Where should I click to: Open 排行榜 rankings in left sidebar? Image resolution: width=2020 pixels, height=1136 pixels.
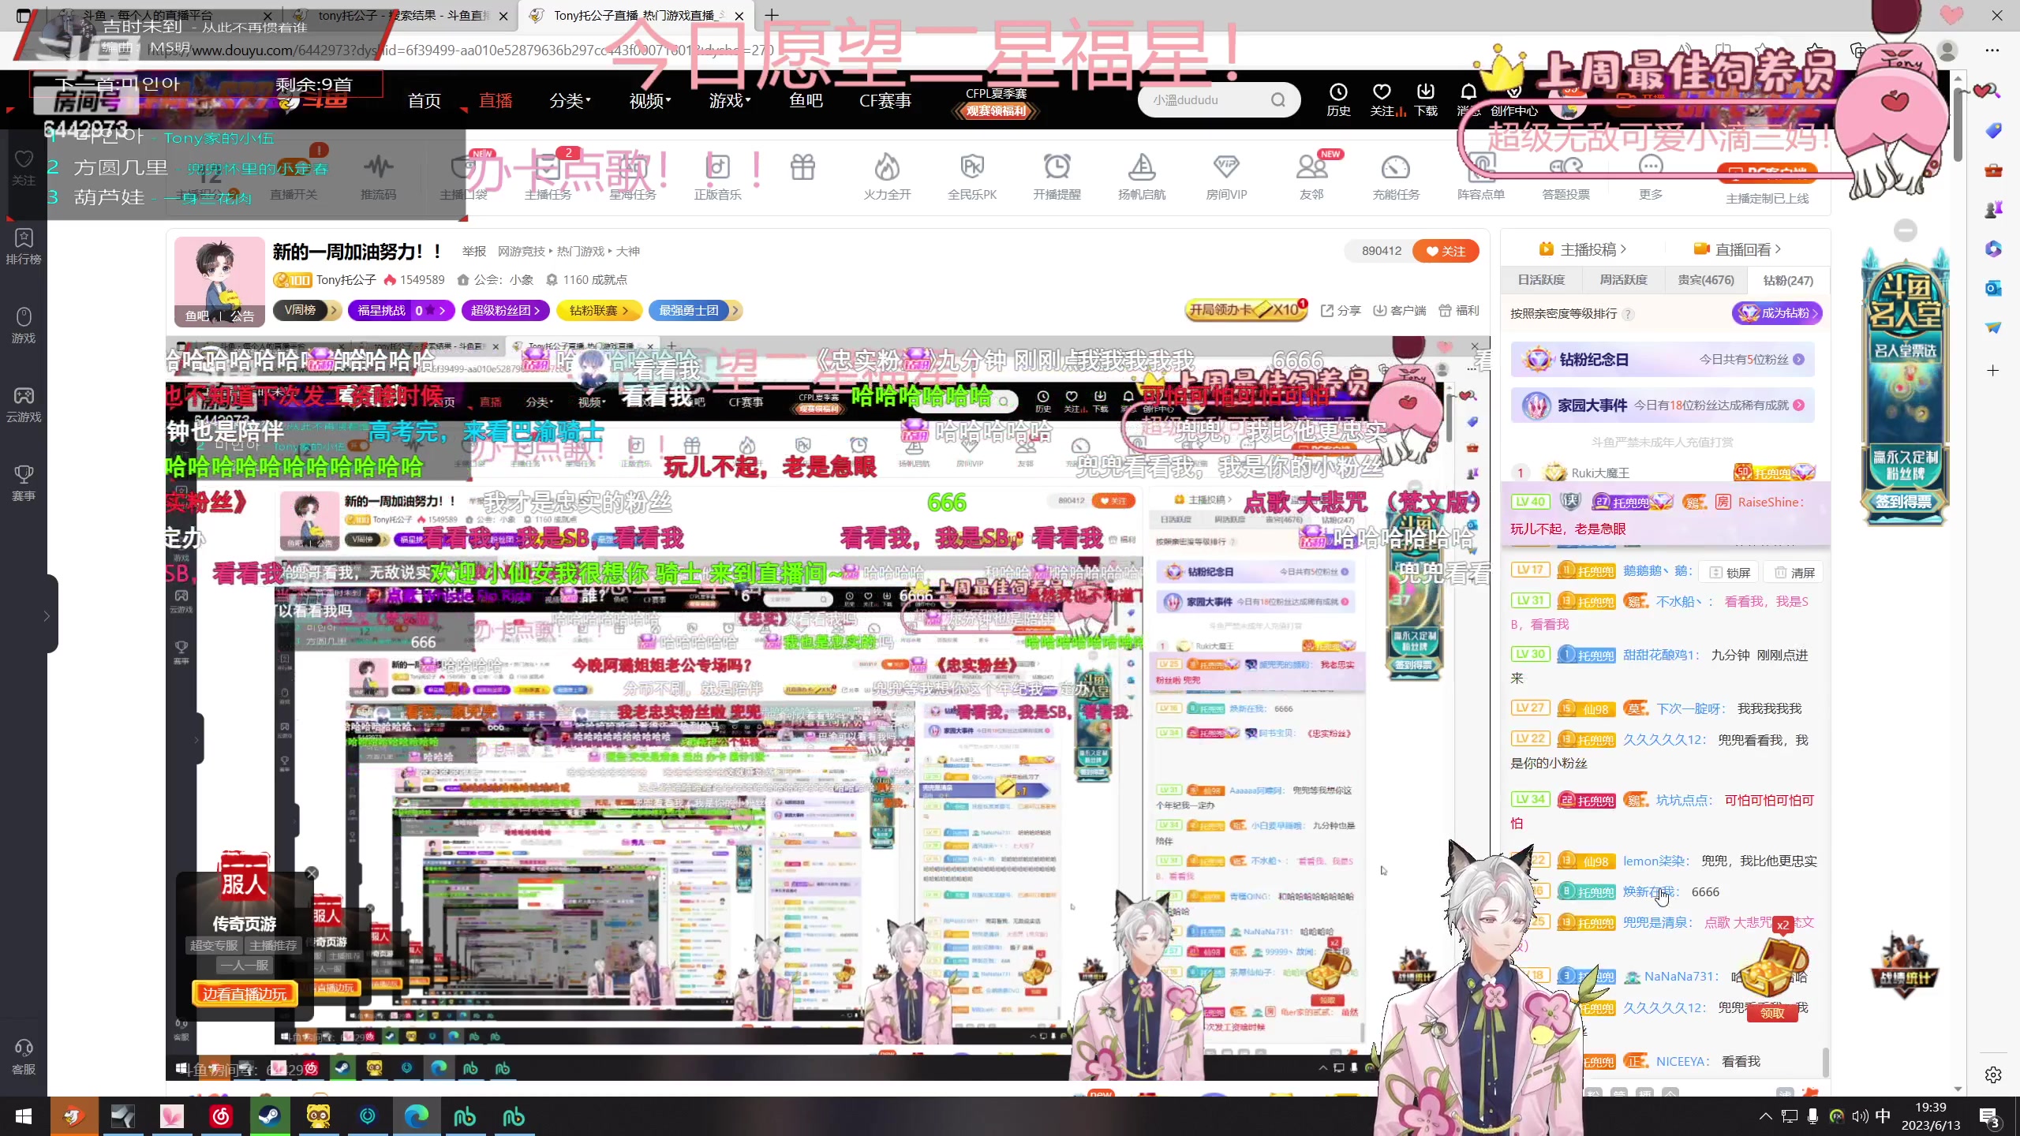point(24,246)
